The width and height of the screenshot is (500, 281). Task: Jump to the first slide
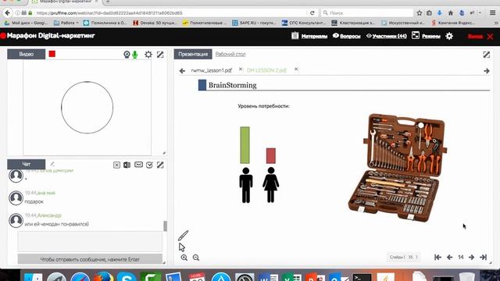click(437, 257)
